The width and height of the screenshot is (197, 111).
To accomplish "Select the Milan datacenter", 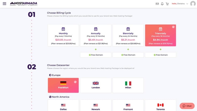I will pos(128,85).
